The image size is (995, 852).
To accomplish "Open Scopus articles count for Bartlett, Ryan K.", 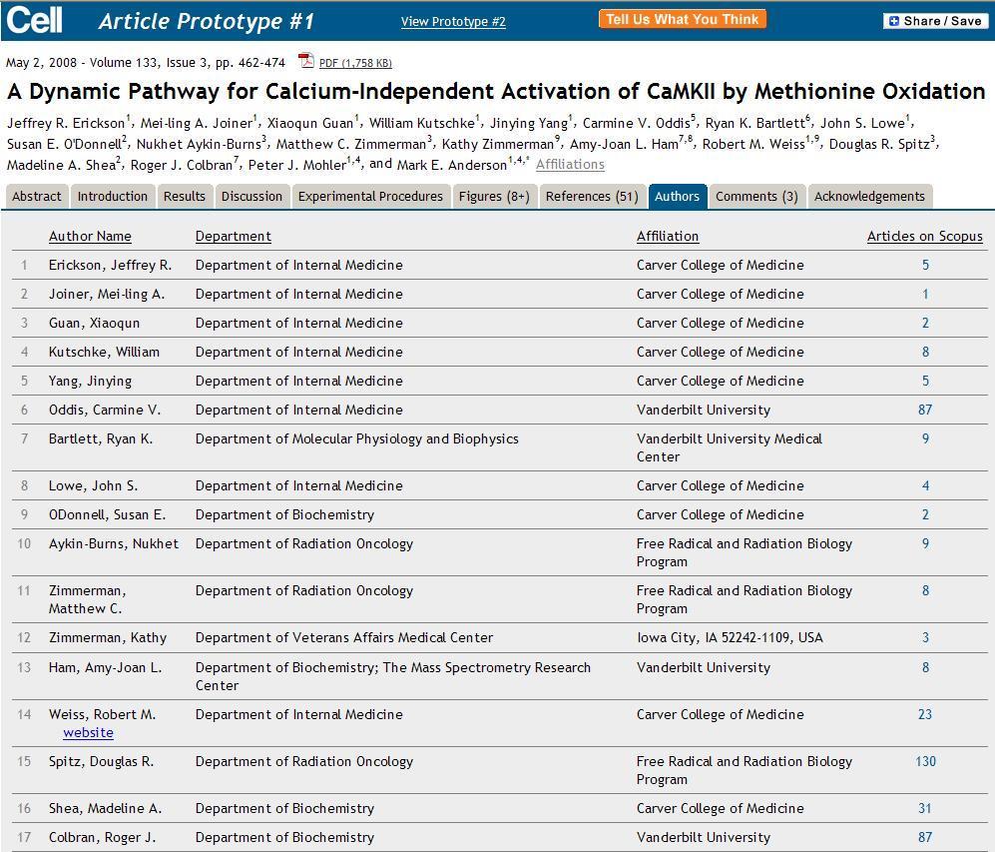I will [x=925, y=438].
